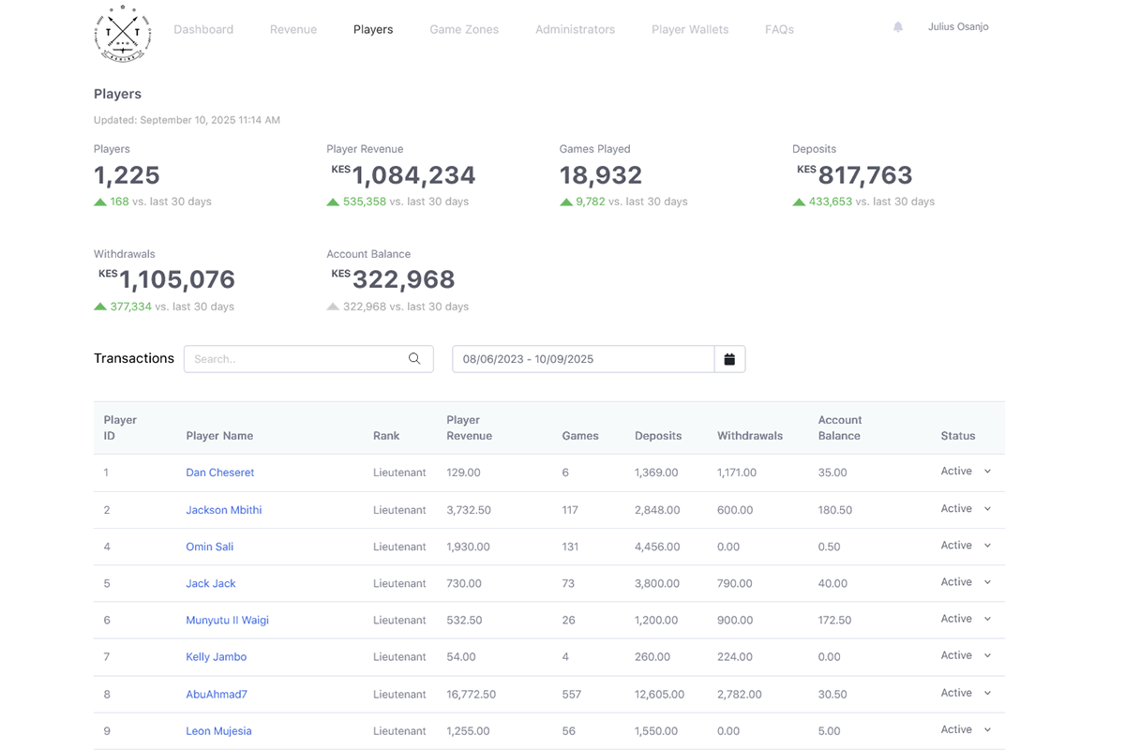Open the calendar date picker icon

(x=729, y=359)
